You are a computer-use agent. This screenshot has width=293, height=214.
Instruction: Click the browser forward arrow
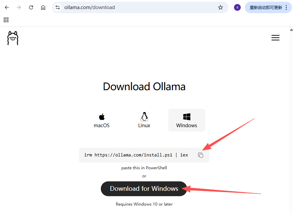[19, 7]
